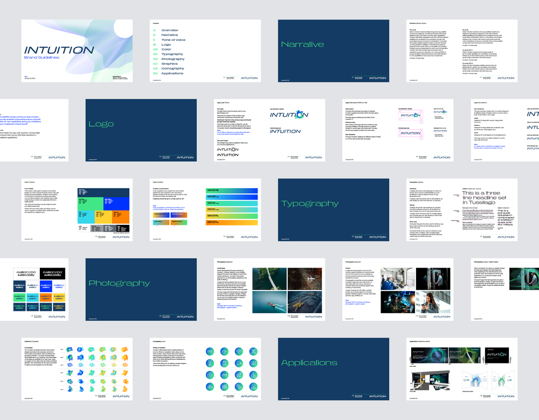This screenshot has width=539, height=420.
Task: Click the cyan swatch in the color palette
Action: 87,217
